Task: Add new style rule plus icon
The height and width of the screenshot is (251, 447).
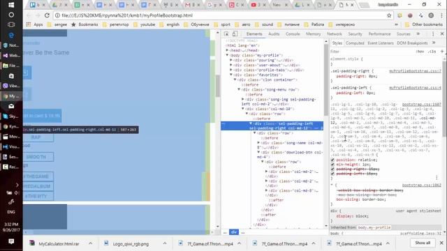Action: tap(442, 52)
